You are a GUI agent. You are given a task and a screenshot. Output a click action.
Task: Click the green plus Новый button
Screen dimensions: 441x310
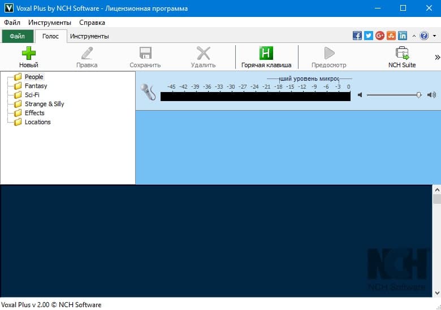28,54
